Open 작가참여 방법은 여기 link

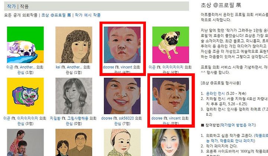237,125
